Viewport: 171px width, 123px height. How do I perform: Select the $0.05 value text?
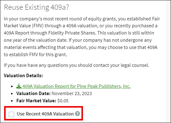click(x=63, y=101)
